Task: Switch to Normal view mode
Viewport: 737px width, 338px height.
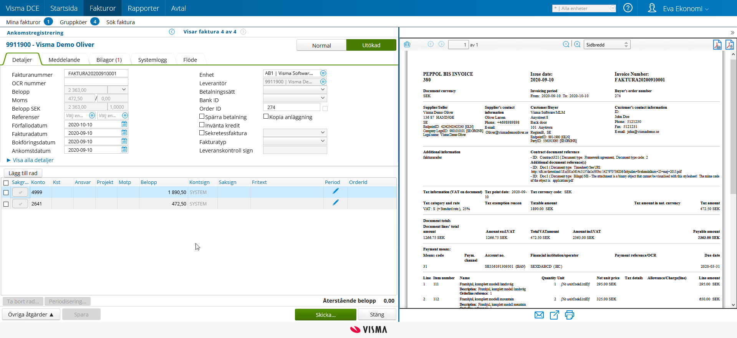Action: [321, 45]
